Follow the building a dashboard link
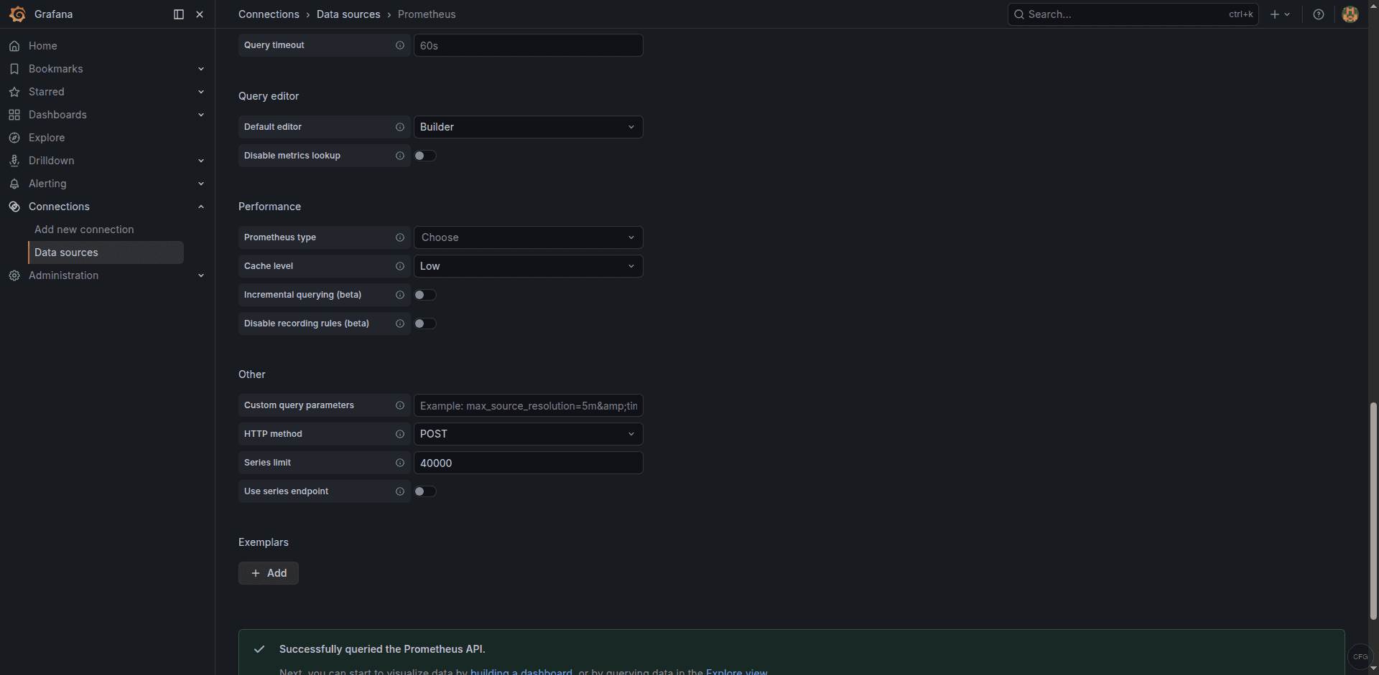The image size is (1379, 675). tap(521, 671)
